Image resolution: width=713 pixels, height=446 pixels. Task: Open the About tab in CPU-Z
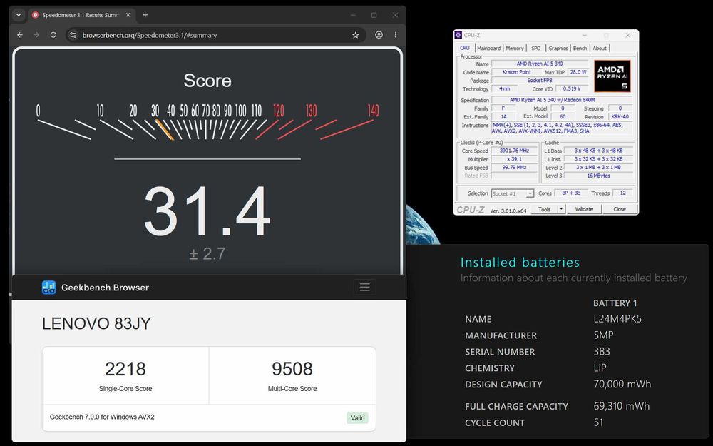point(600,49)
